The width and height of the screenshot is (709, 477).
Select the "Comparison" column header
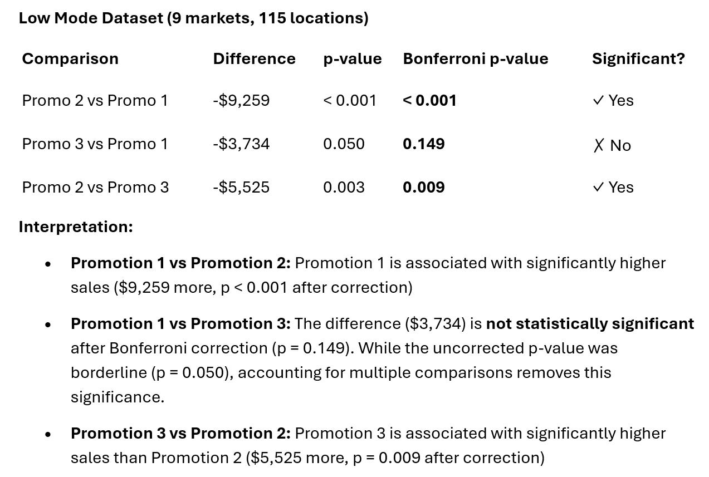[70, 58]
